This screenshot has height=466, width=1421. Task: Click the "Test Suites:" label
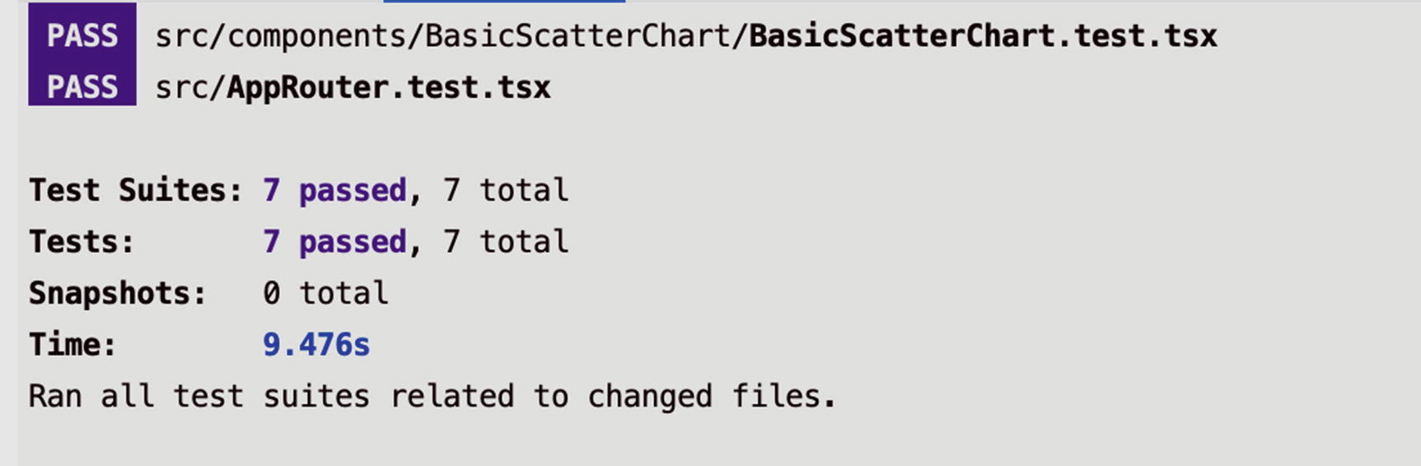click(x=136, y=190)
